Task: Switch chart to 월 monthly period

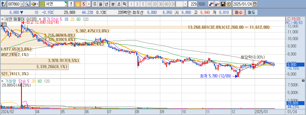Action: click(x=100, y=4)
